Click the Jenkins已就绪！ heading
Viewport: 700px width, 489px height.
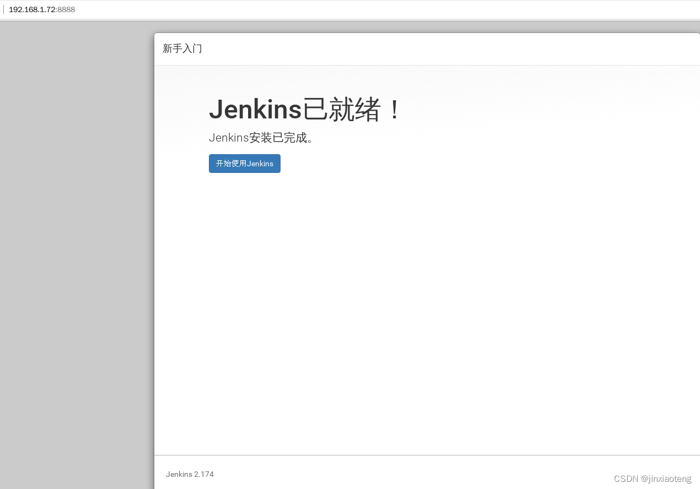[305, 109]
